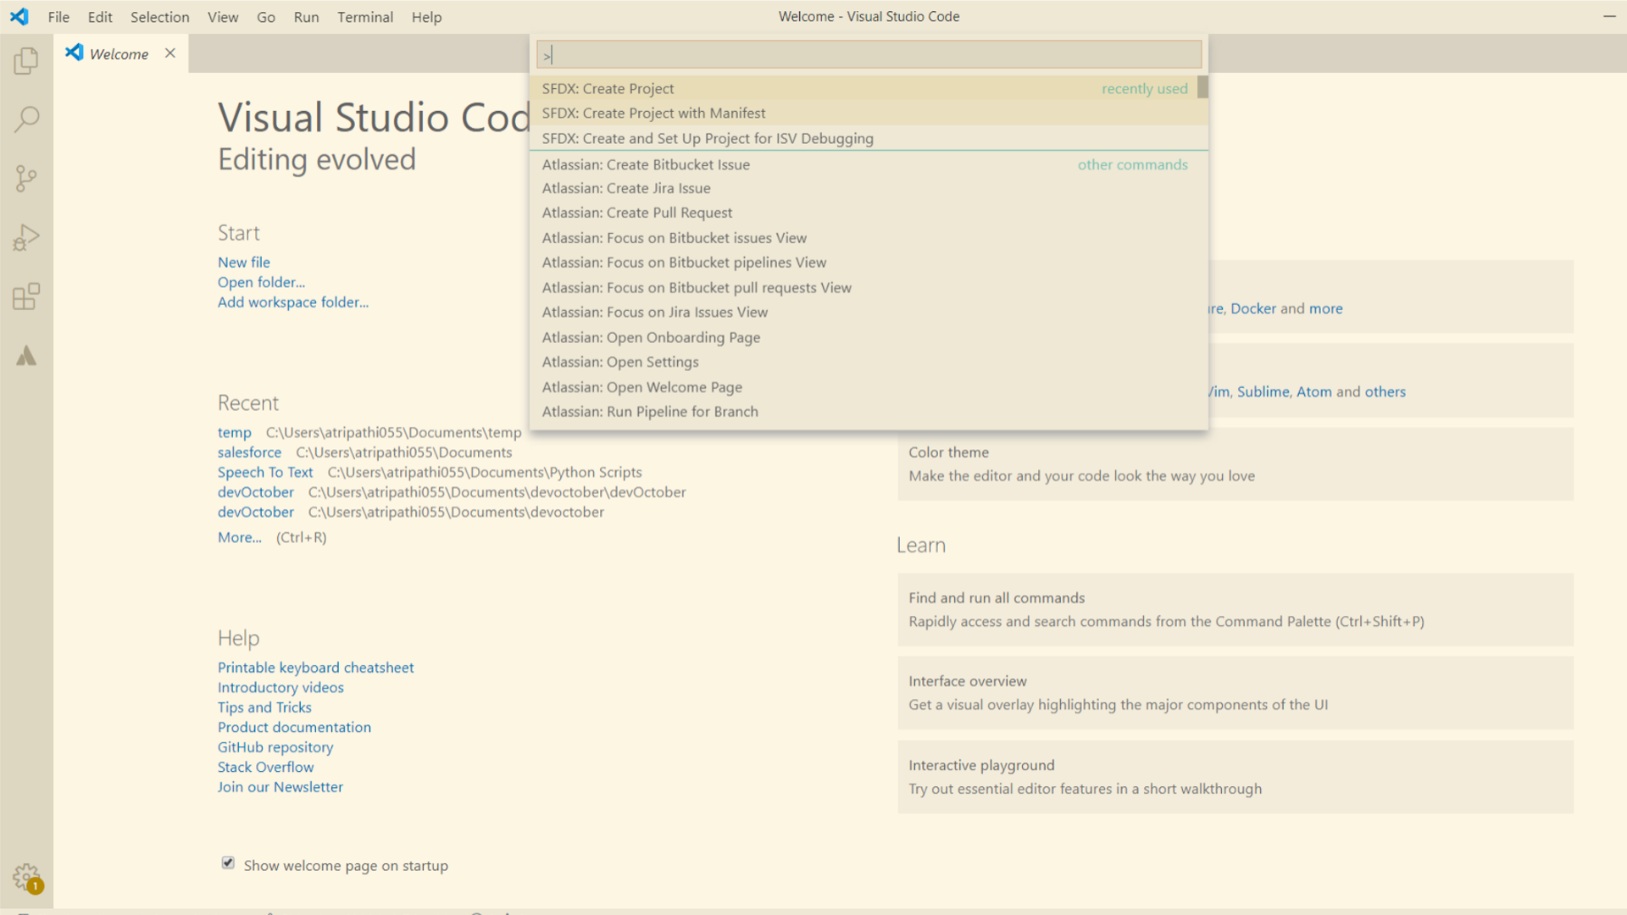Open the Atlassian sidebar icon
This screenshot has height=915, width=1627.
coord(26,356)
